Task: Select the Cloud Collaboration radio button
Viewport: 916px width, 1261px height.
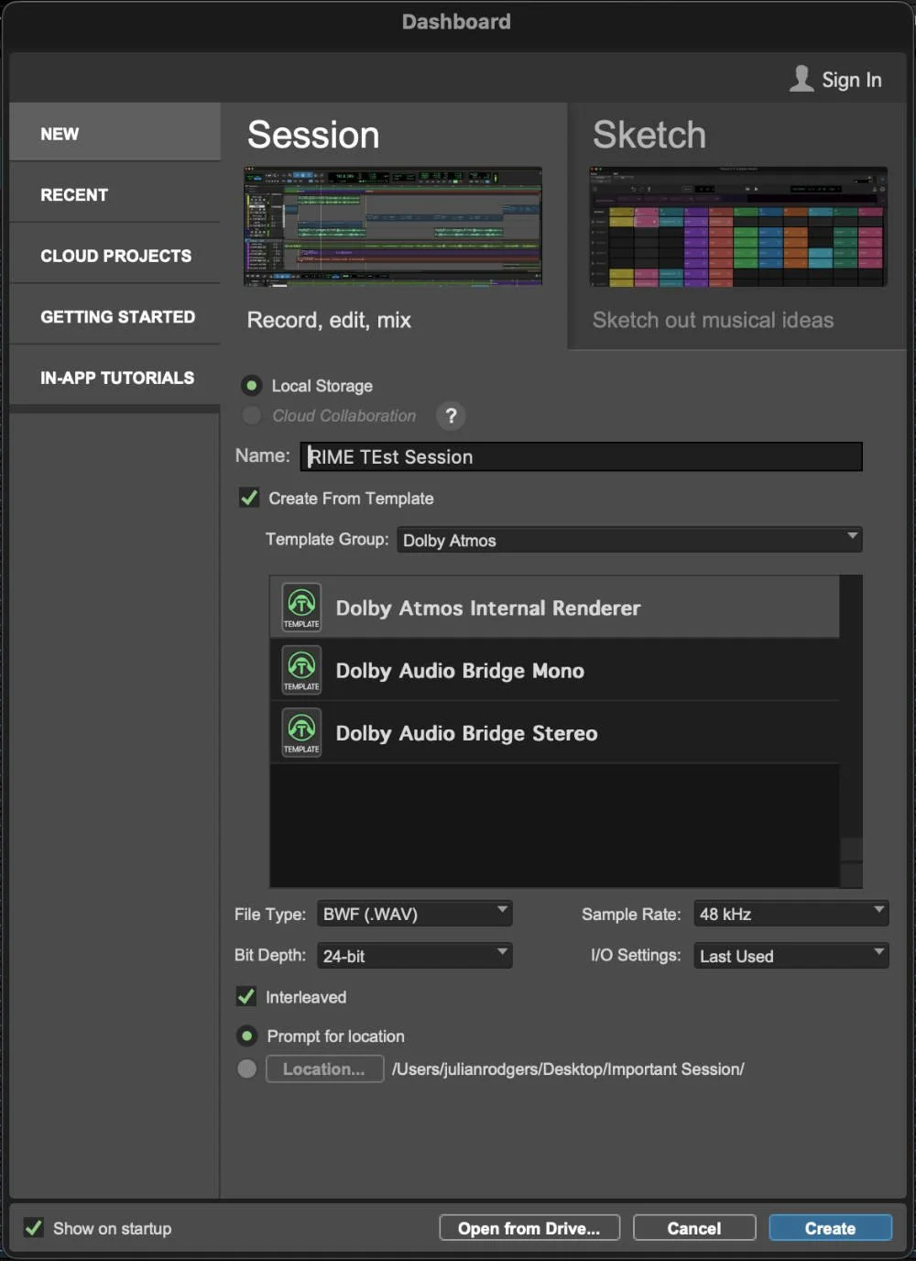Action: 252,416
